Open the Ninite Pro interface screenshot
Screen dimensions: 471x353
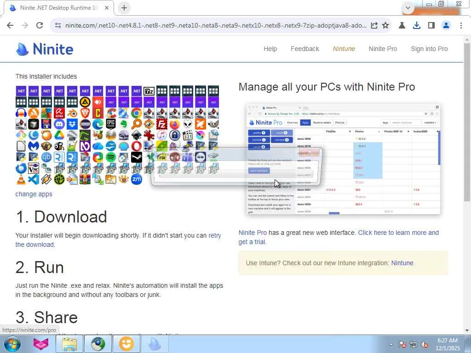[343, 159]
